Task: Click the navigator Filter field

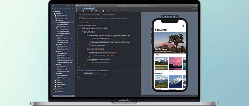Action: tap(64, 96)
